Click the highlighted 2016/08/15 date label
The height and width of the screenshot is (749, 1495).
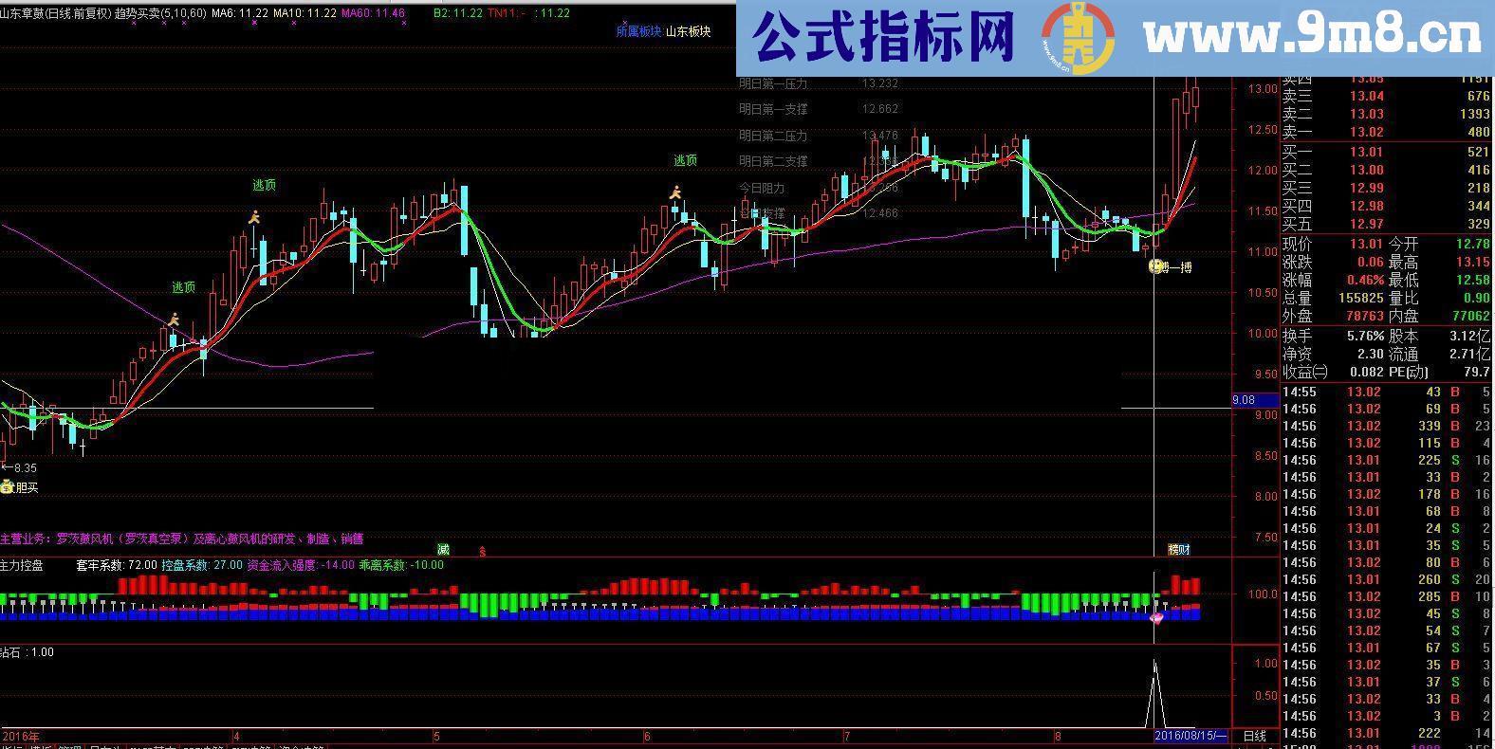click(1191, 736)
